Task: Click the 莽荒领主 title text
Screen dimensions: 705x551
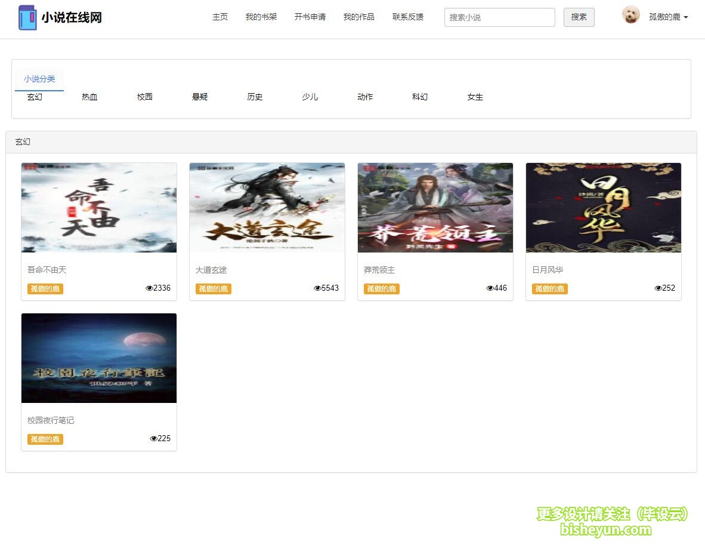Action: point(379,270)
